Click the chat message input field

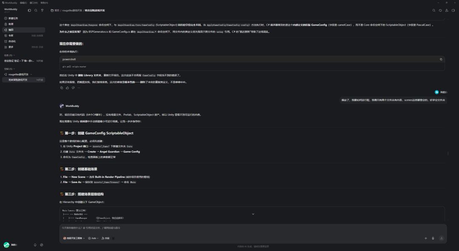(x=253, y=228)
